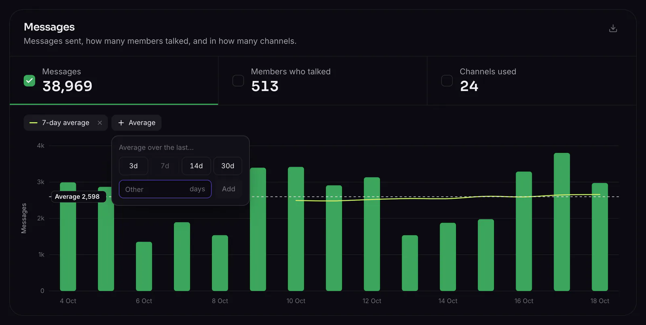This screenshot has height=325, width=646.
Task: Click the 4k y-axis label
Action: point(41,146)
